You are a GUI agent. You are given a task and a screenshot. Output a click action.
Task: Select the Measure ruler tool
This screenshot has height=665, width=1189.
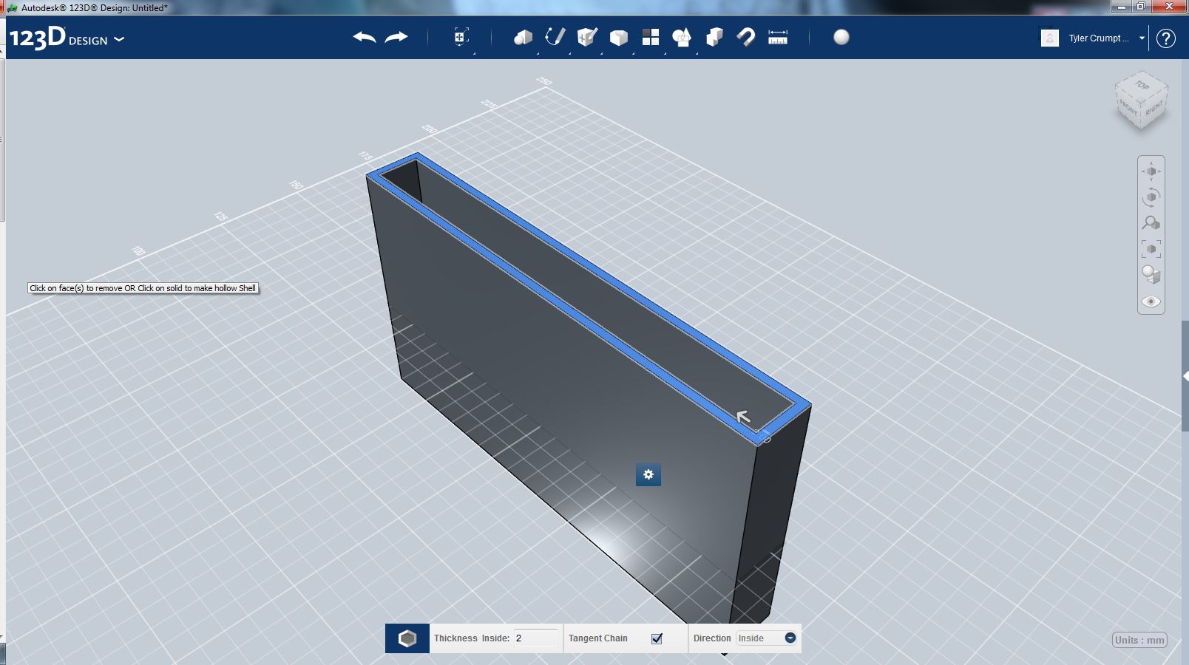point(778,37)
